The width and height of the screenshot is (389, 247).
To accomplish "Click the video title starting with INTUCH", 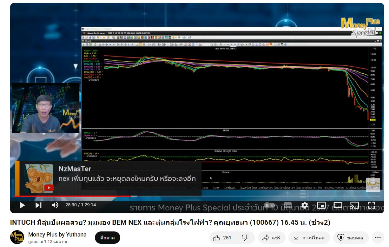I will 170,222.
